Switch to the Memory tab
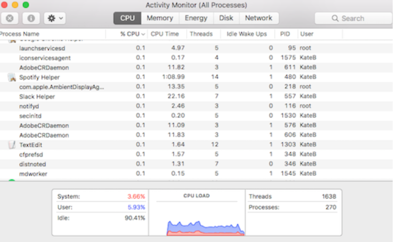The width and height of the screenshot is (394, 242). click(x=160, y=18)
